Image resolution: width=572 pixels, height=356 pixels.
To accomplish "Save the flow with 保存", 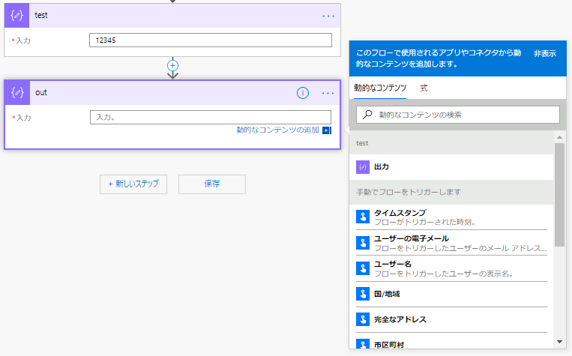I will 212,184.
